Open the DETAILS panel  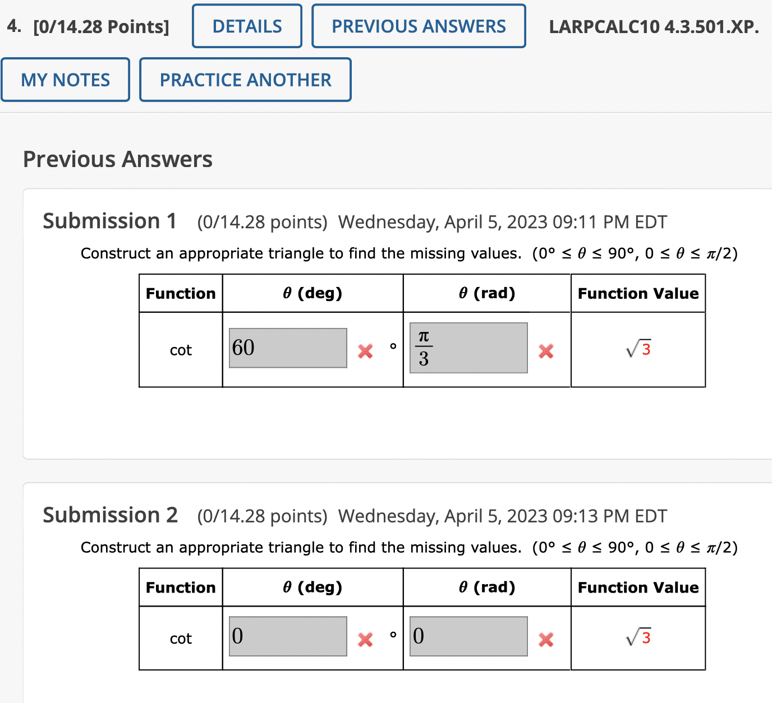(x=247, y=26)
